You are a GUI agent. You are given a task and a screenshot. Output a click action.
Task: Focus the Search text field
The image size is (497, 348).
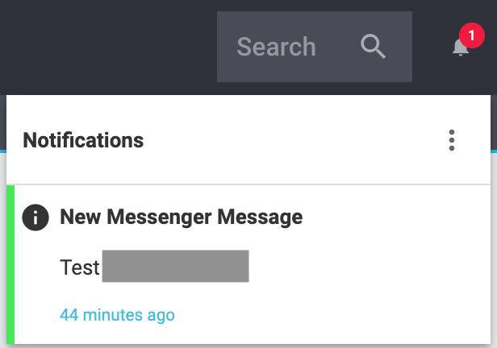276,47
